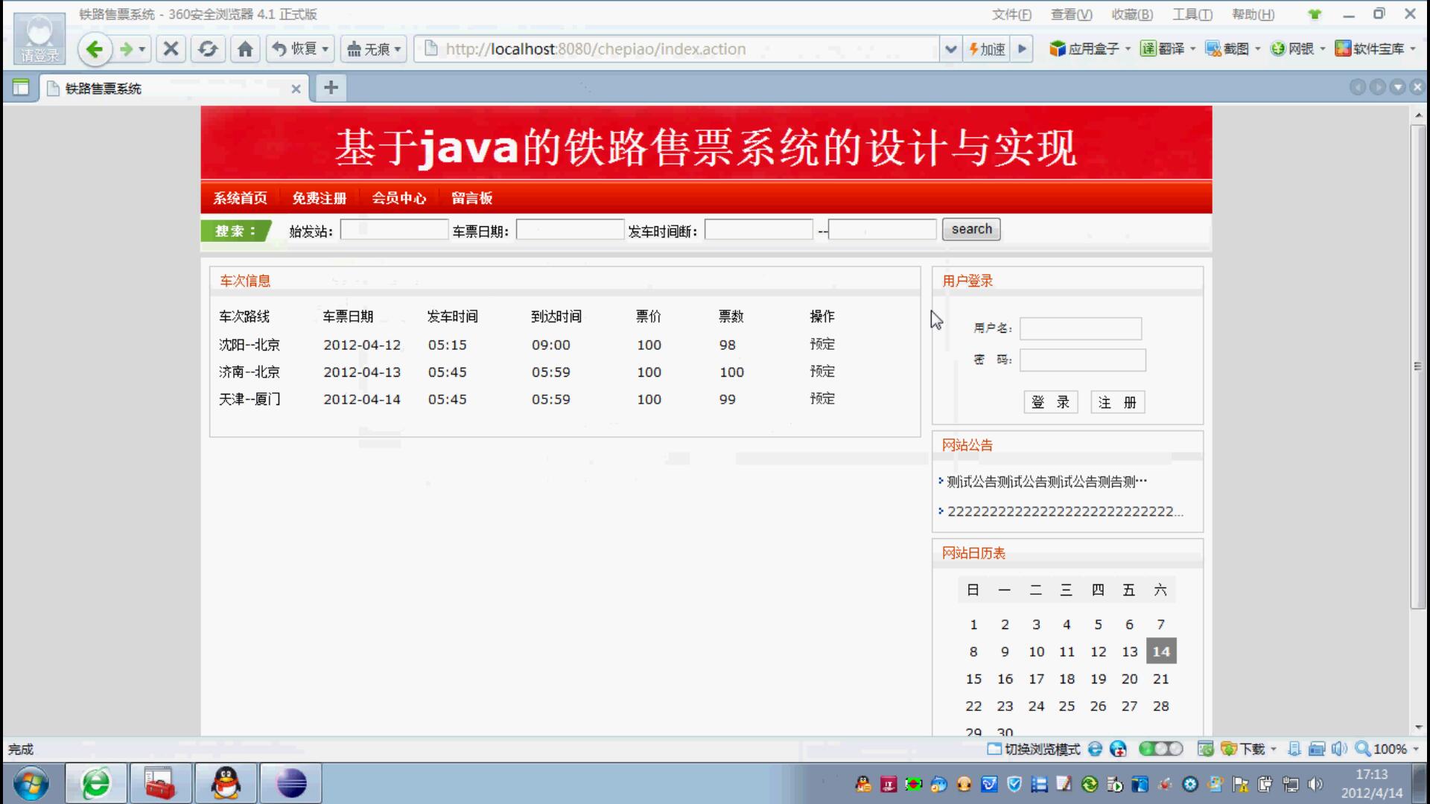Open the 下载 download manager
This screenshot has height=804, width=1430.
(1243, 749)
